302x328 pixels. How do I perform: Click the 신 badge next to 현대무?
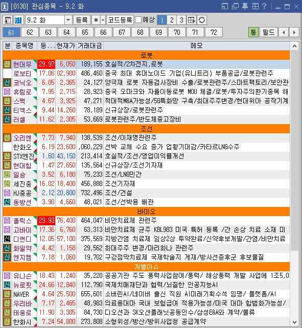(7, 64)
